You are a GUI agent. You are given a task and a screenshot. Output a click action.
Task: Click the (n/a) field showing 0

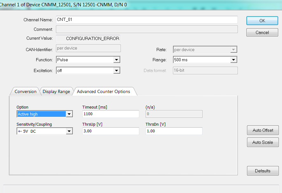(174, 114)
